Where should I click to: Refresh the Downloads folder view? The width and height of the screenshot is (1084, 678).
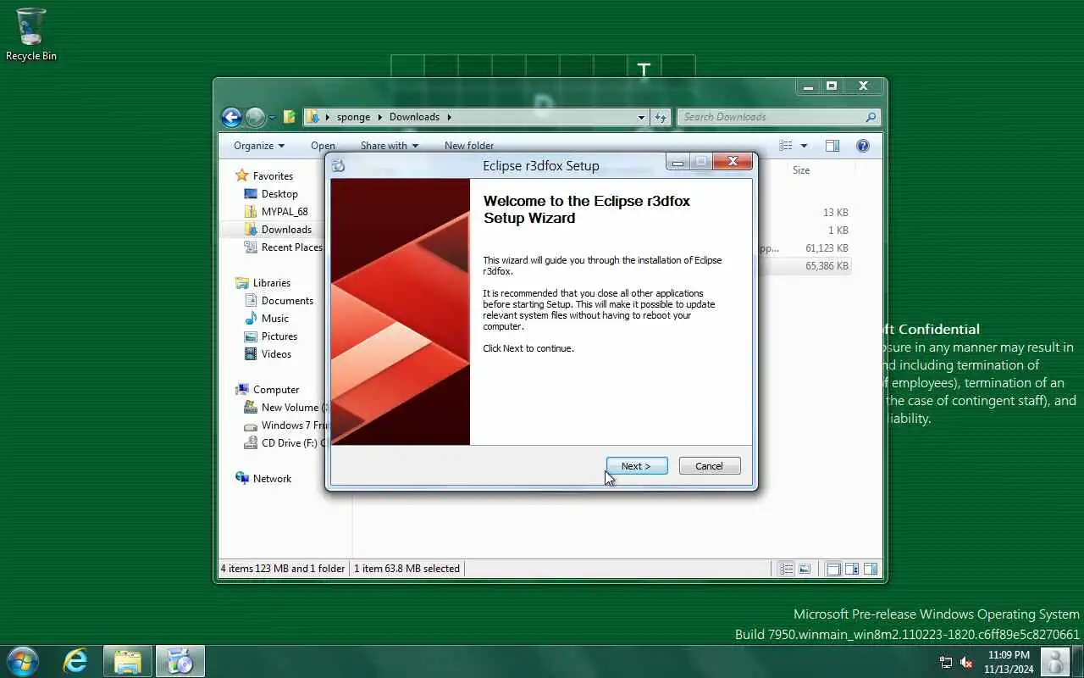pos(661,118)
